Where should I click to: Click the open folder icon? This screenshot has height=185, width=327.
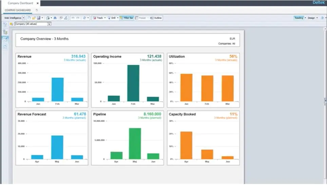(x=34, y=18)
